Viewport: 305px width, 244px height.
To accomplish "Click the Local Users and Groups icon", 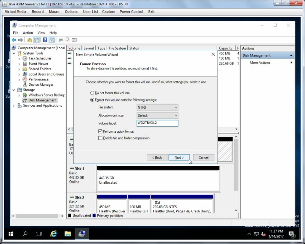I will coord(25,74).
